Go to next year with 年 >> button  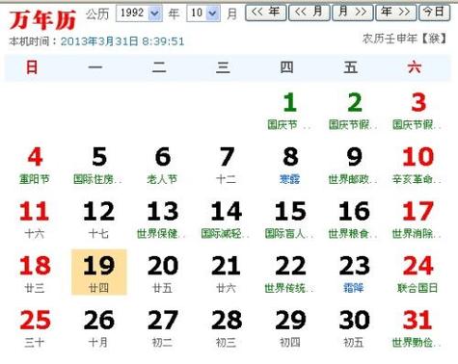coord(396,13)
